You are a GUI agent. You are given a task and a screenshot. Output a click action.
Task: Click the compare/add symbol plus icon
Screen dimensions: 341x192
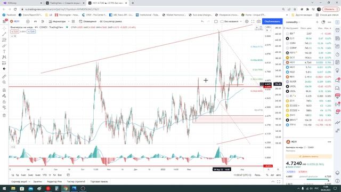pyautogui.click(x=28, y=21)
